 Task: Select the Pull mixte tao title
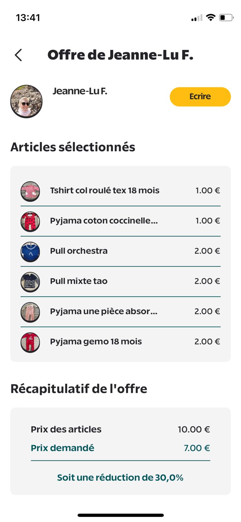click(x=79, y=281)
